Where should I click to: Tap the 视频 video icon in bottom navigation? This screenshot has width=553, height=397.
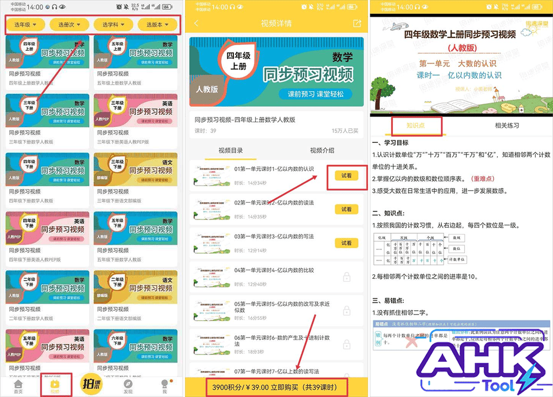tap(55, 387)
